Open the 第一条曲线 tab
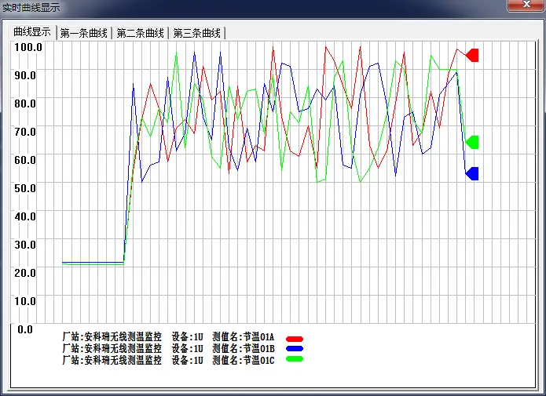The width and height of the screenshot is (546, 396). (84, 33)
